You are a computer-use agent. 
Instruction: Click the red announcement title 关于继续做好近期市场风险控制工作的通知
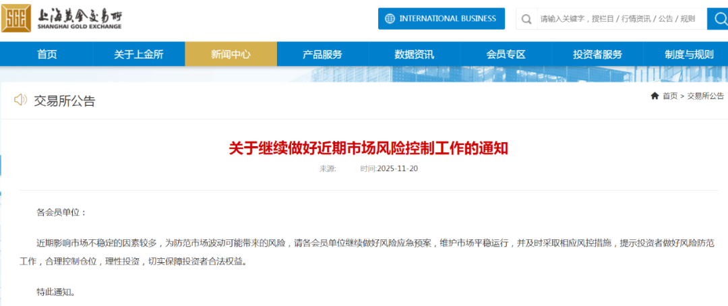(x=369, y=148)
